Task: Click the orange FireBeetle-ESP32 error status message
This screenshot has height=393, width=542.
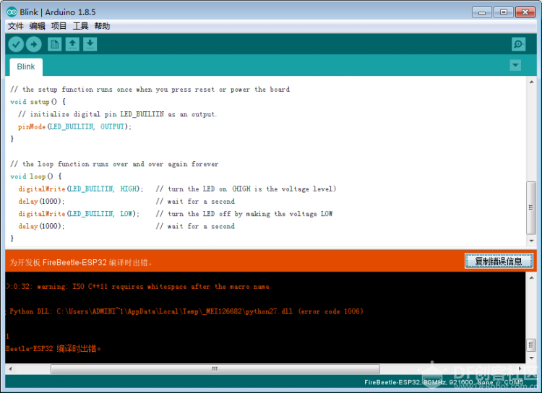Action: [x=80, y=262]
